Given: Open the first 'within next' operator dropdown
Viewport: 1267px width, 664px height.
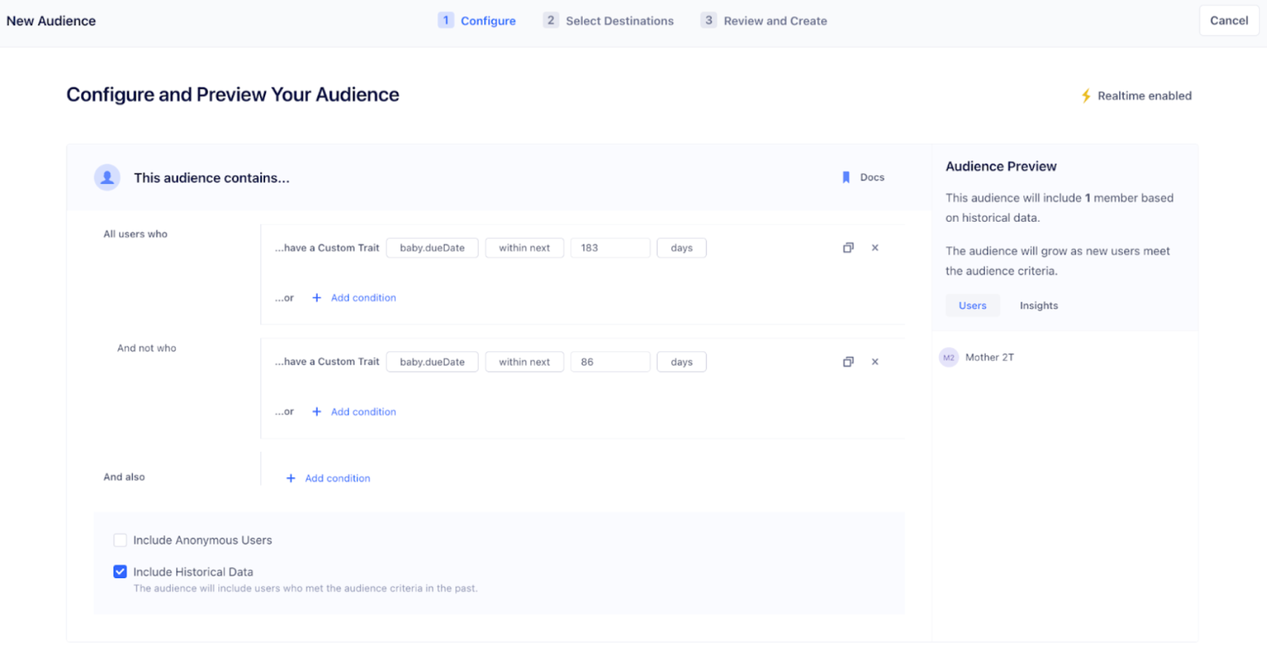Looking at the screenshot, I should 524,248.
